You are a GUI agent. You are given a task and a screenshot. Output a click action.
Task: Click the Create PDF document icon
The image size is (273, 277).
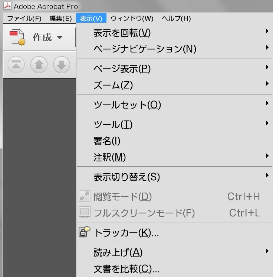17,37
